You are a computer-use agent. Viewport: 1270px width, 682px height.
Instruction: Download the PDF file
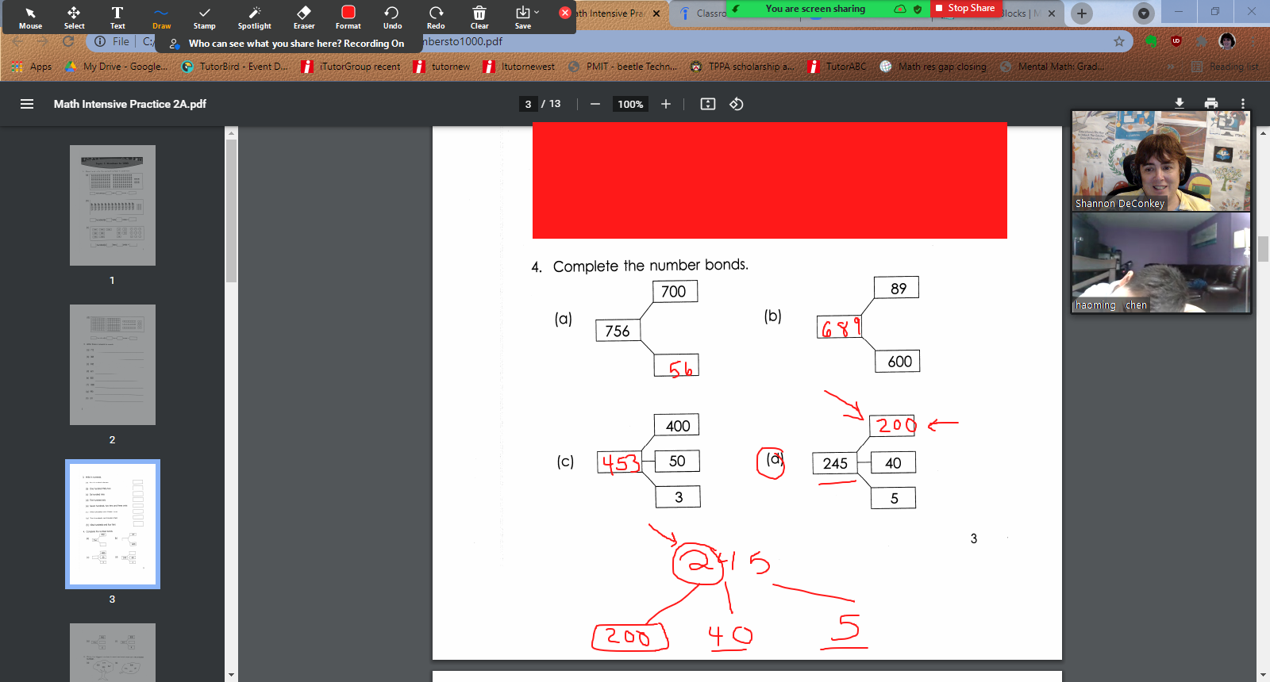[x=1180, y=104]
